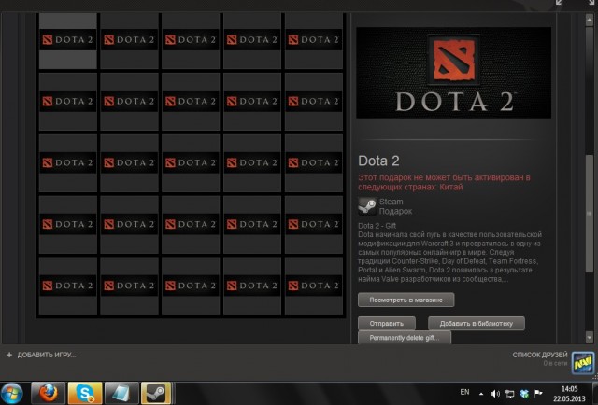
Task: Click the scrollbar up arrow in item details
Action: [590, 20]
